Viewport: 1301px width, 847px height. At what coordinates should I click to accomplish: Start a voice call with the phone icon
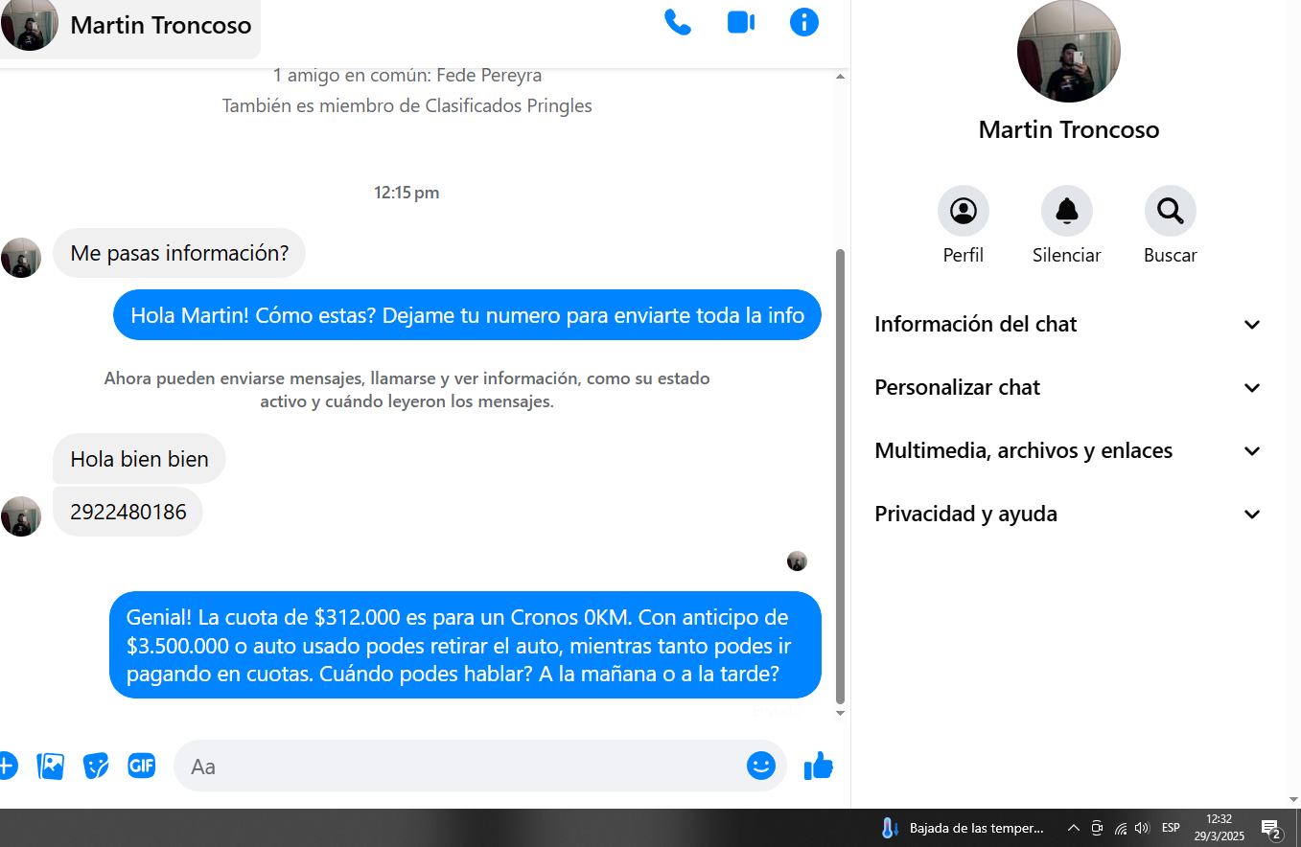coord(677,23)
